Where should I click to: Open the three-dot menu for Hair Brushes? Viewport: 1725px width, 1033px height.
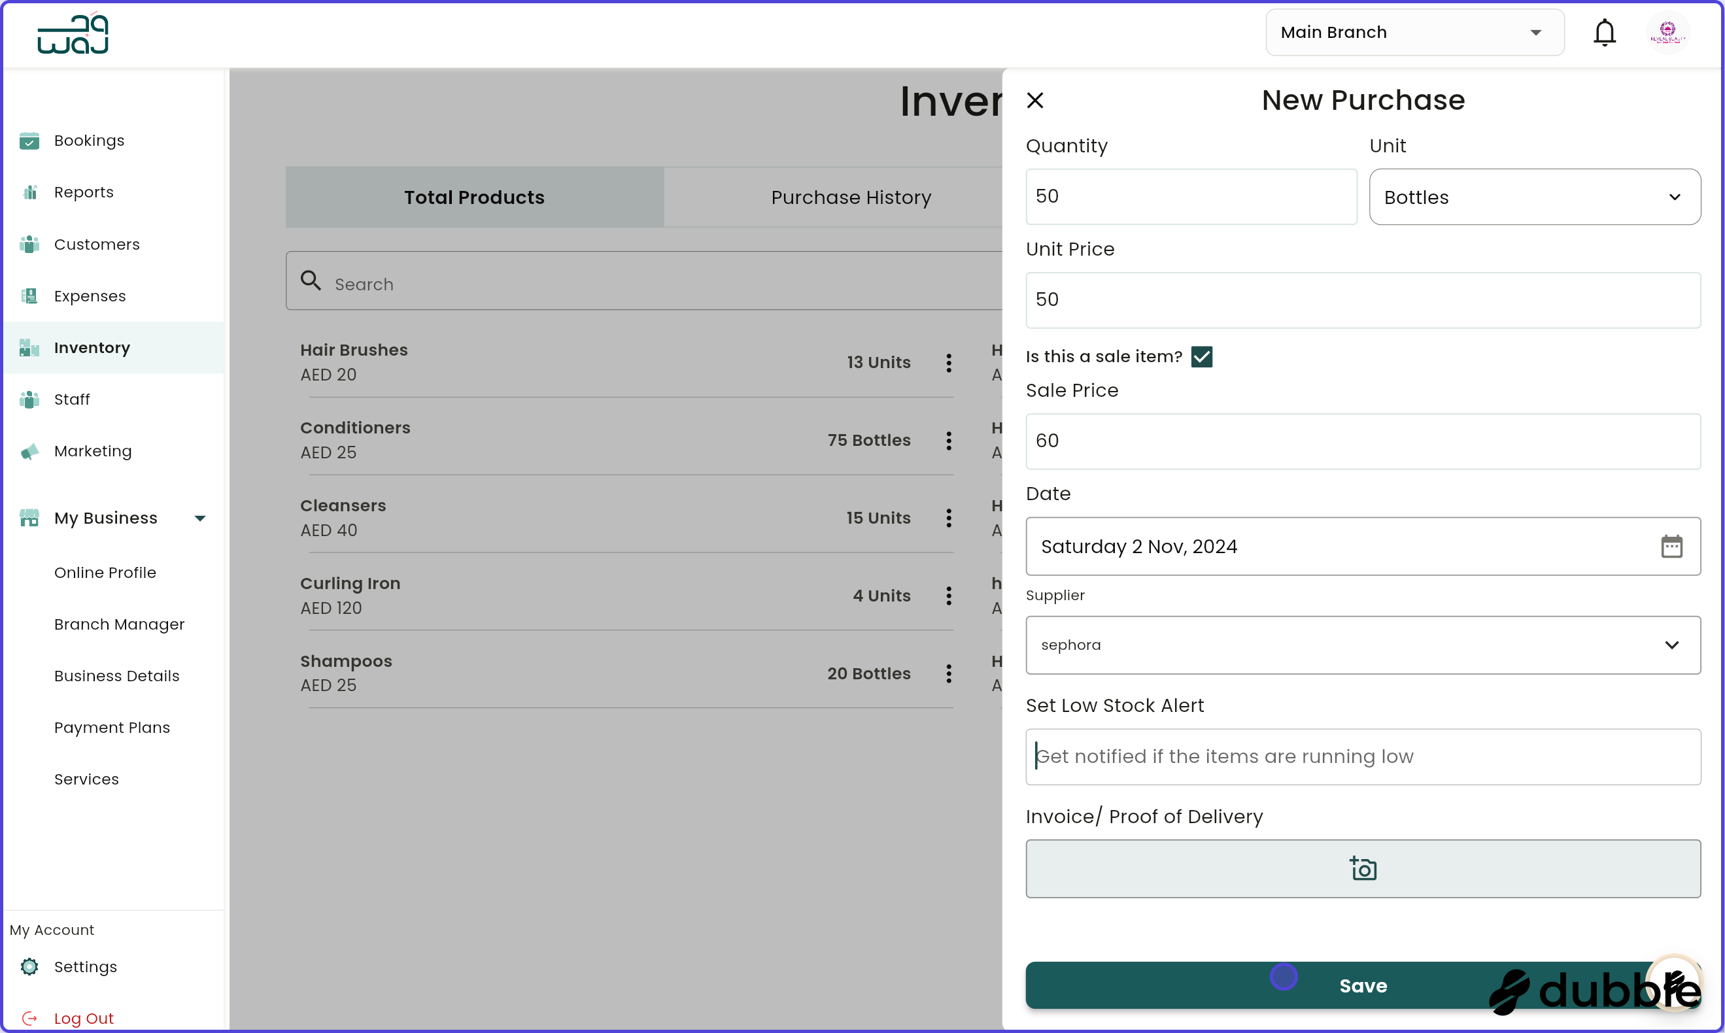(x=948, y=363)
